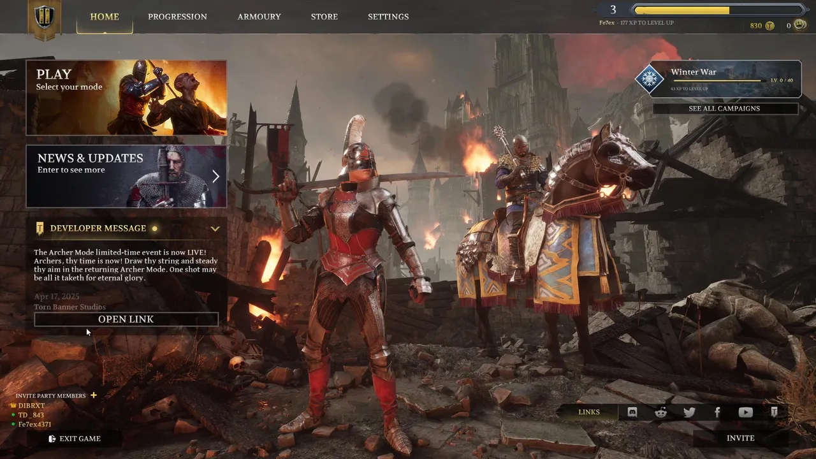Open the News & Updates card
Image resolution: width=816 pixels, height=459 pixels.
coord(126,176)
